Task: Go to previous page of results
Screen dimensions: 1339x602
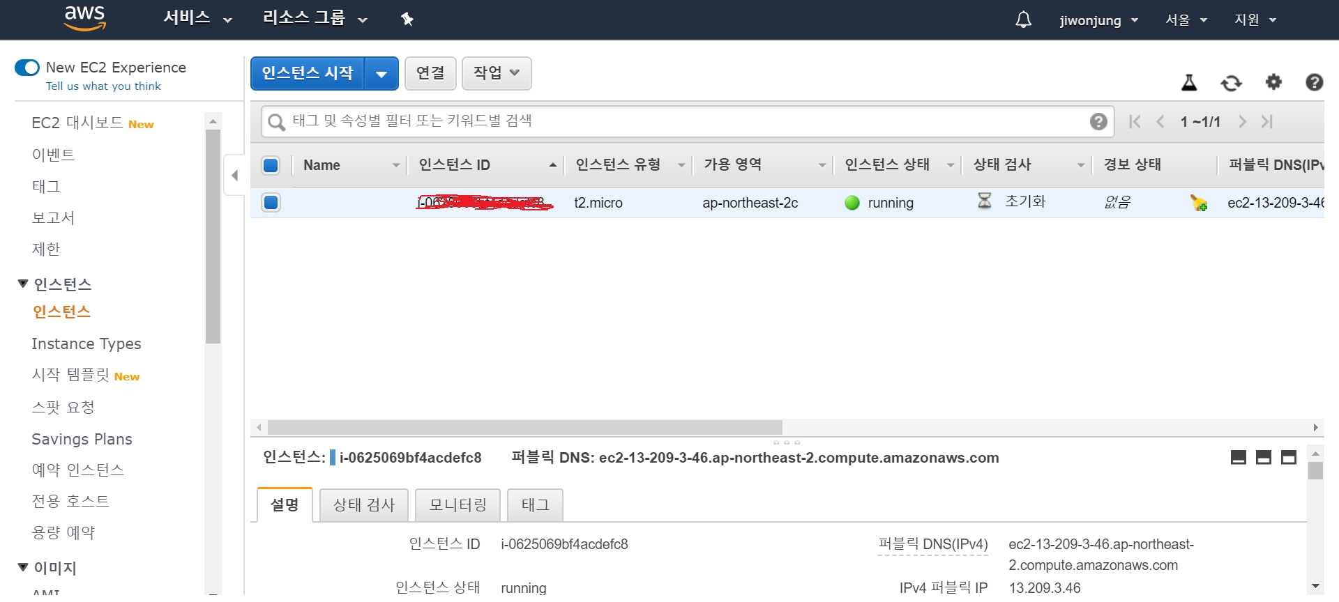Action: [x=1160, y=122]
